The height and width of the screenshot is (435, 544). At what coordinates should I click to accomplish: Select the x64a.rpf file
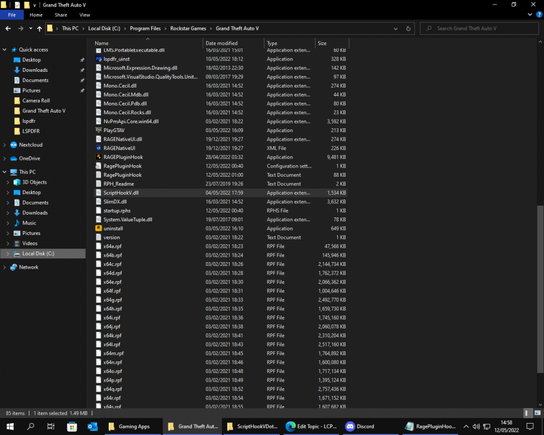click(221, 246)
